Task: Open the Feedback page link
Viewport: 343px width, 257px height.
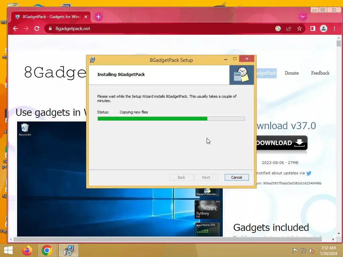Action: click(x=320, y=73)
